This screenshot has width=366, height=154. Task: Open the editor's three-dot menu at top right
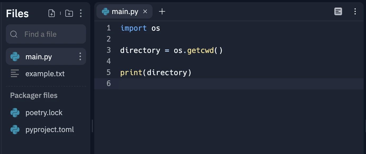[x=355, y=11]
